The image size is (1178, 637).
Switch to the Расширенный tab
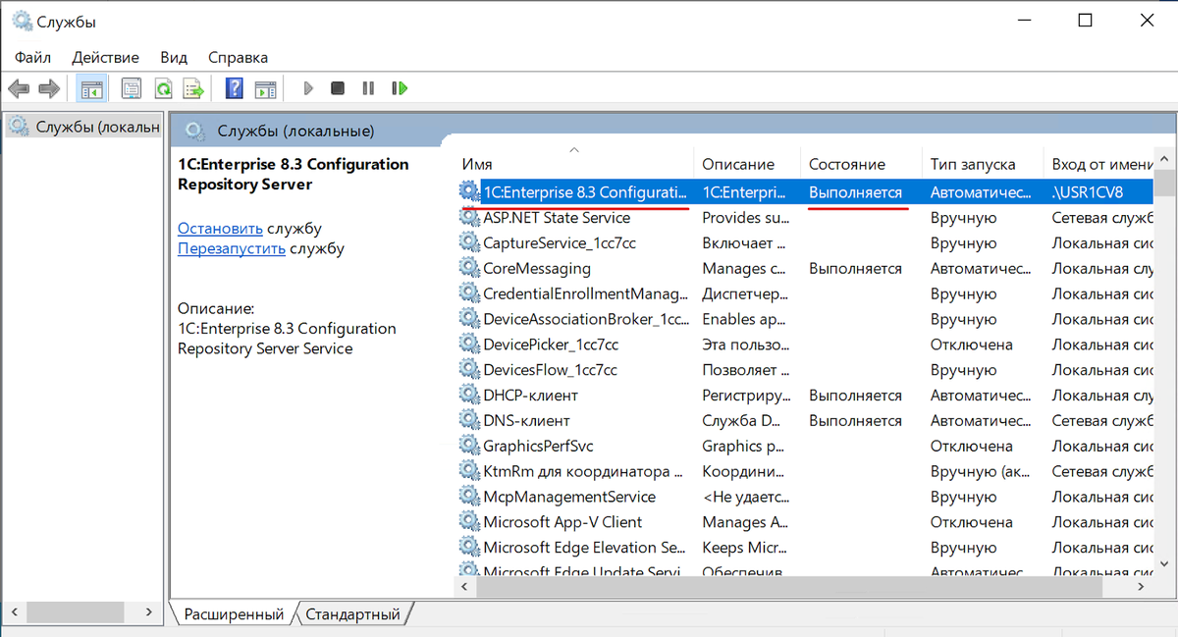[x=234, y=614]
